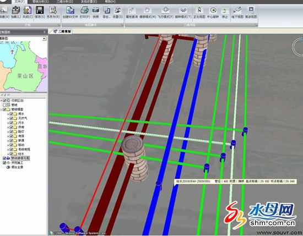Toggle the 行政区划 layer checkbox
Screen dimensions: 303x236
point(4,101)
